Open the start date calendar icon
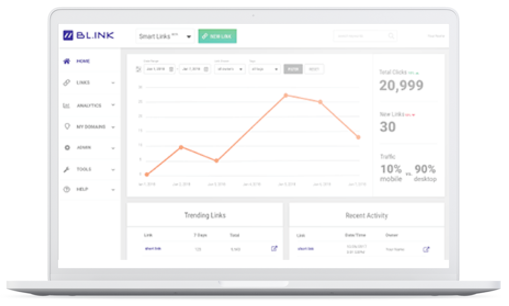509x306 pixels. [171, 69]
